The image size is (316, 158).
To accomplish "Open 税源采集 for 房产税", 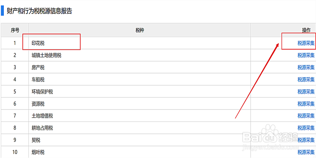I will point(306,67).
